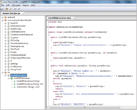Collapse the com.example.downloader package
The width and height of the screenshot is (137, 110).
point(2,20)
